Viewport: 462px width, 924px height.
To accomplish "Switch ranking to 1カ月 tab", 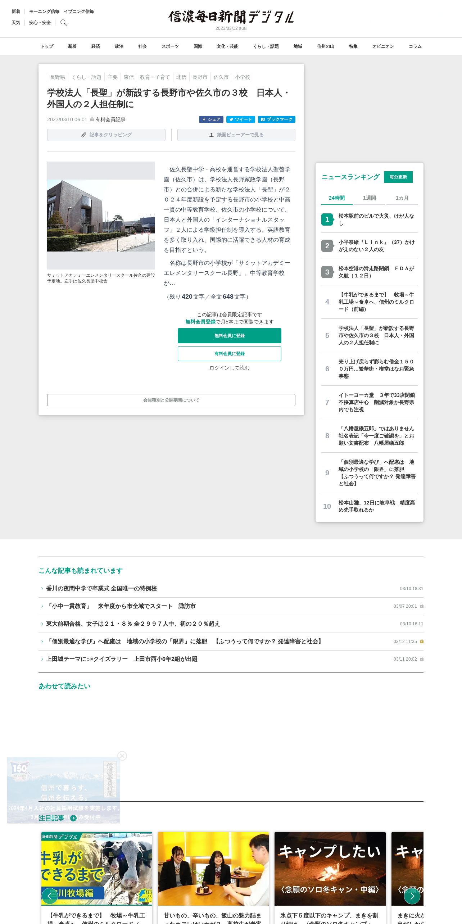I will click(x=402, y=198).
